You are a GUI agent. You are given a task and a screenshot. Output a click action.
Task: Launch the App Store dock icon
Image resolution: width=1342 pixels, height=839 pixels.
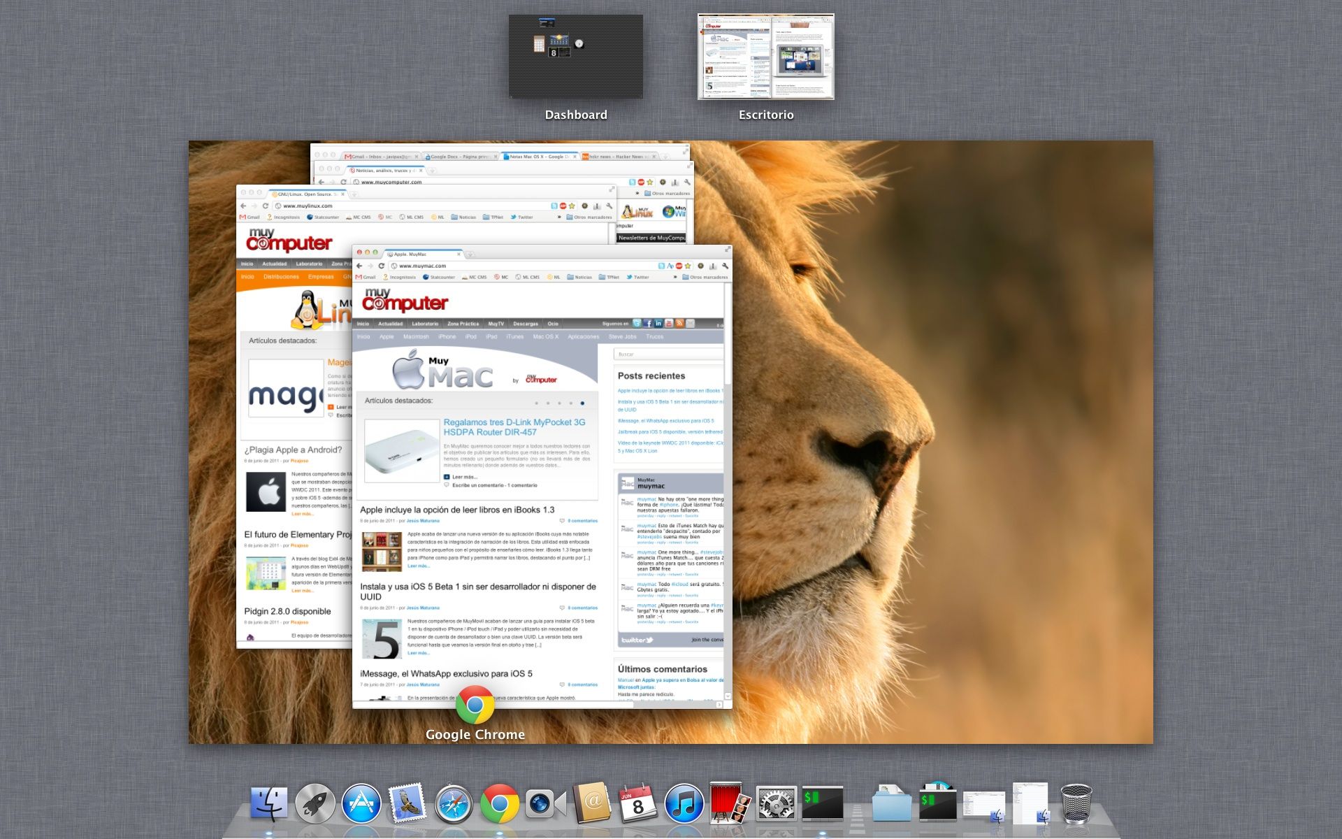[x=361, y=804]
